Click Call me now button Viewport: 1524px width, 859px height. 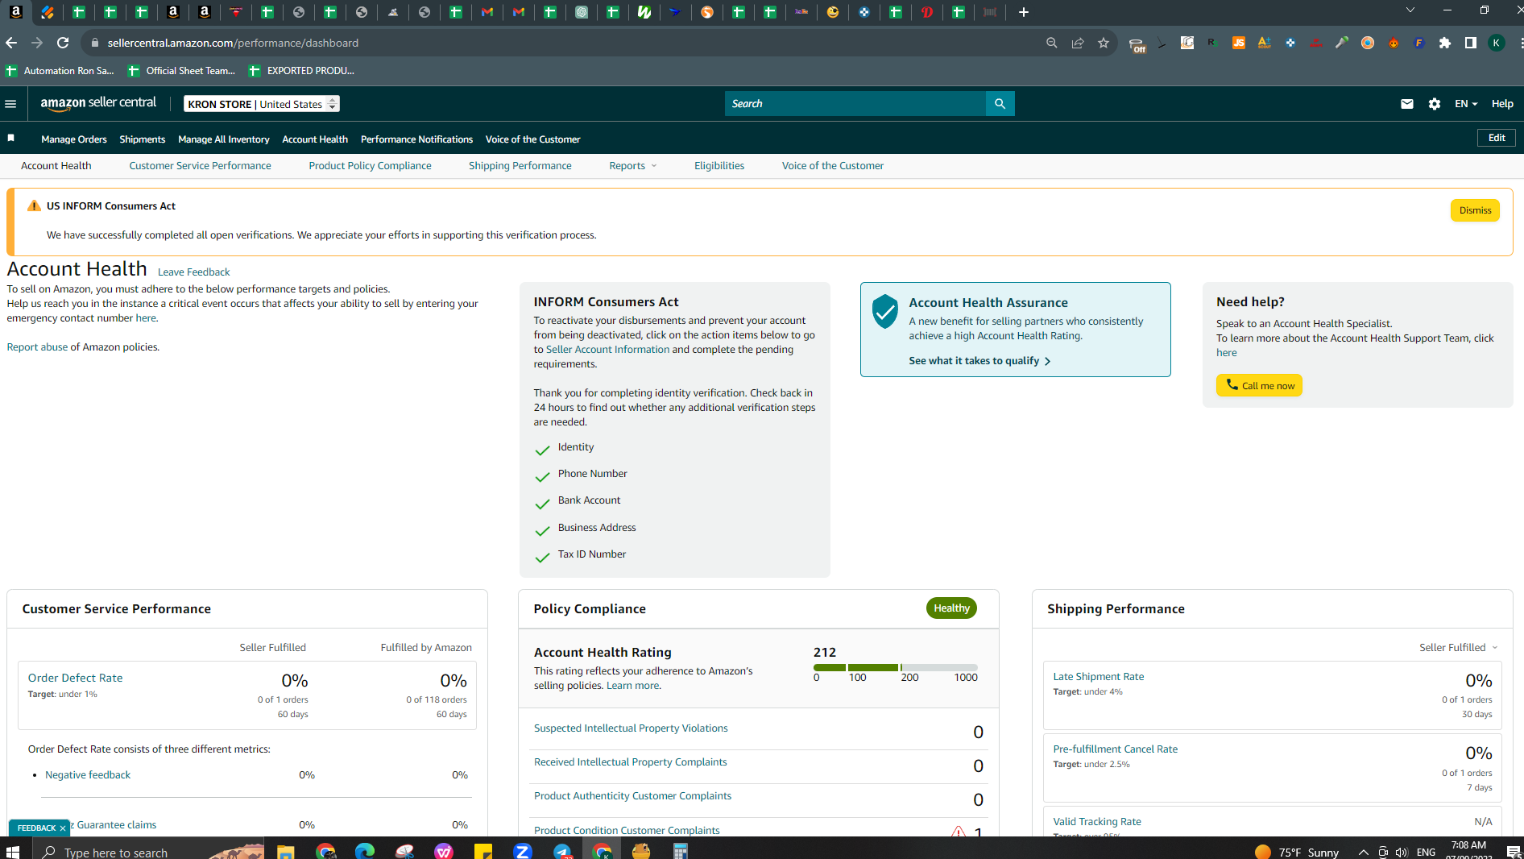pos(1259,385)
